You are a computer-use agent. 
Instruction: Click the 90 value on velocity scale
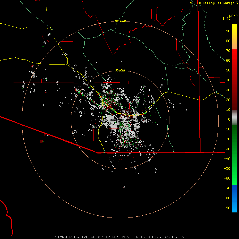[228, 31]
